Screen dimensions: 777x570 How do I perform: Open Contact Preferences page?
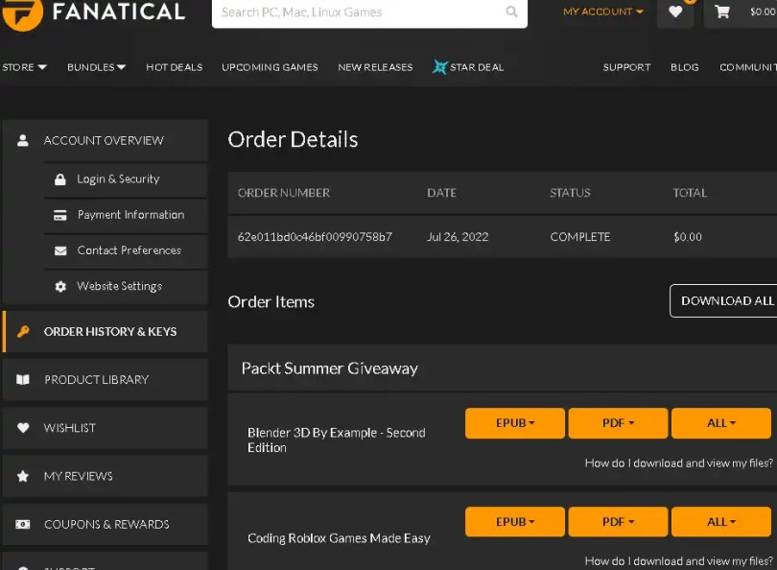pos(126,250)
